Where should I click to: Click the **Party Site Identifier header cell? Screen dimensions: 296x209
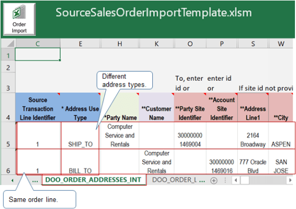[x=190, y=107]
